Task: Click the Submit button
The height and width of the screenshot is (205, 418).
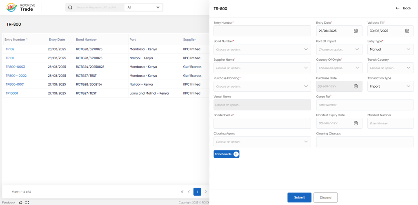Action: pos(299,198)
